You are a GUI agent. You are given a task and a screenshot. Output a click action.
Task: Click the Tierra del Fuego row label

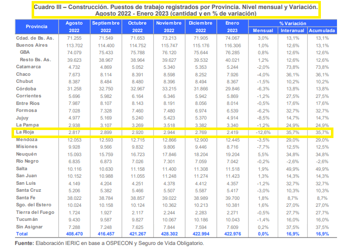tap(35, 212)
